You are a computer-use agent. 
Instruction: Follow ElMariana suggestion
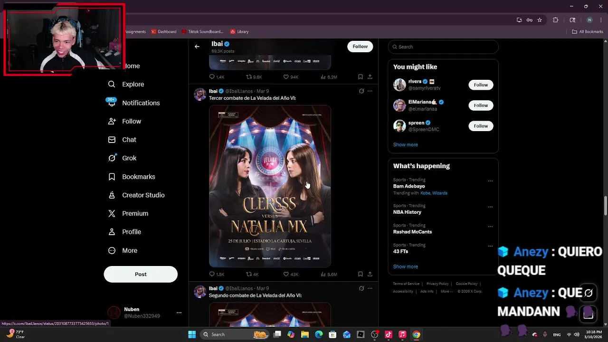[x=481, y=105]
